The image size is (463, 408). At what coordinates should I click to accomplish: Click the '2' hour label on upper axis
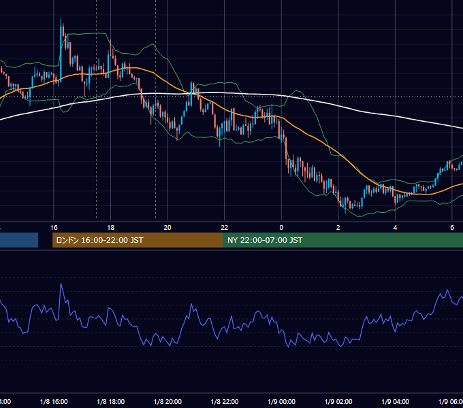pos(338,228)
